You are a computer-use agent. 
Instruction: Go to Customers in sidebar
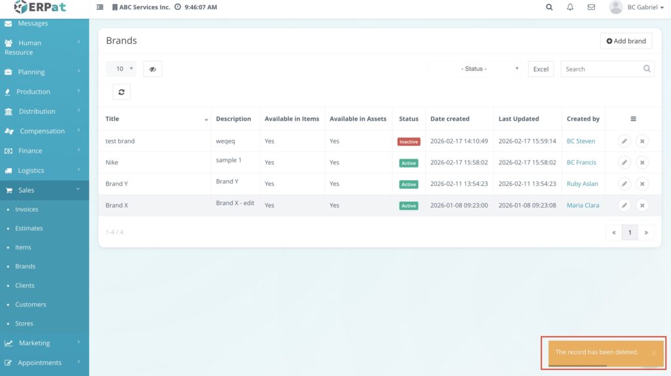tap(31, 305)
